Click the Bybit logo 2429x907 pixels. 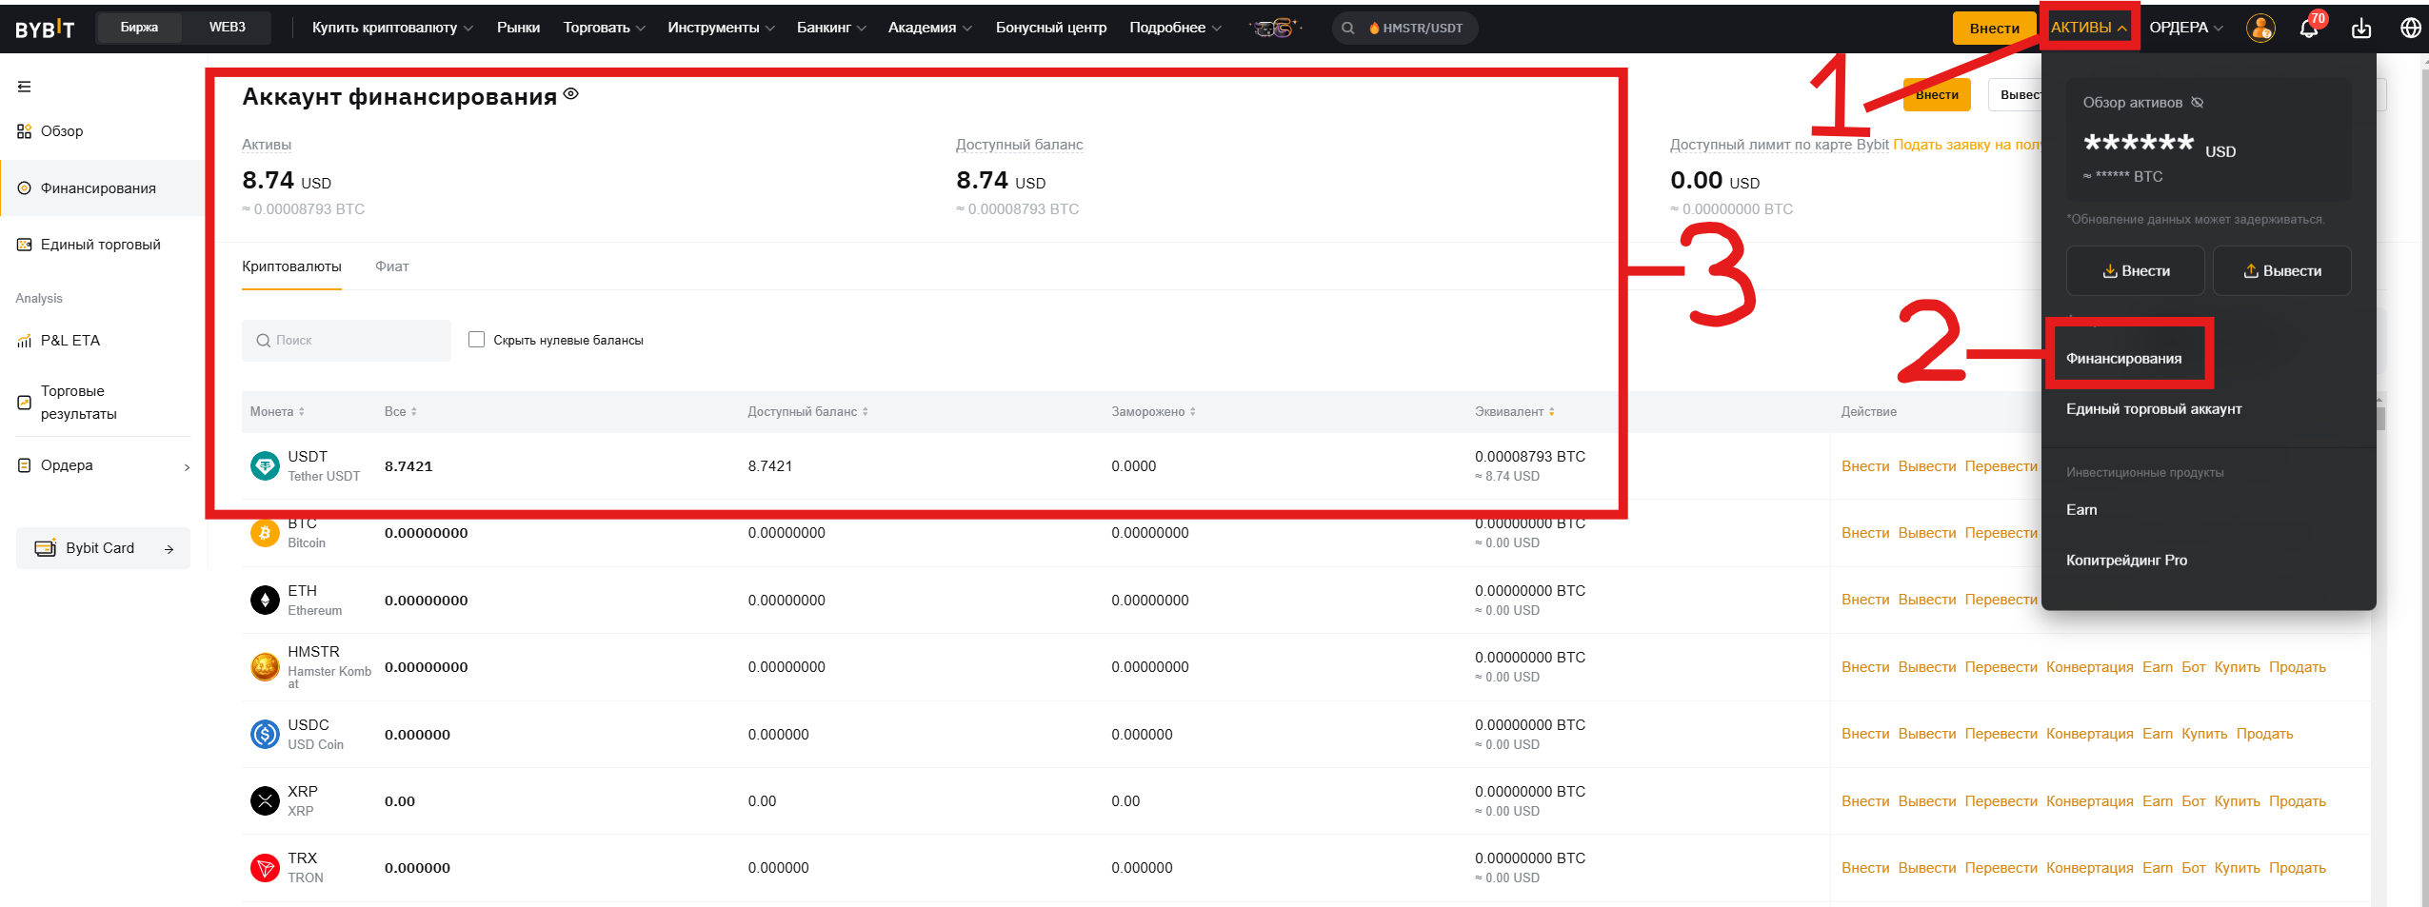(x=45, y=29)
